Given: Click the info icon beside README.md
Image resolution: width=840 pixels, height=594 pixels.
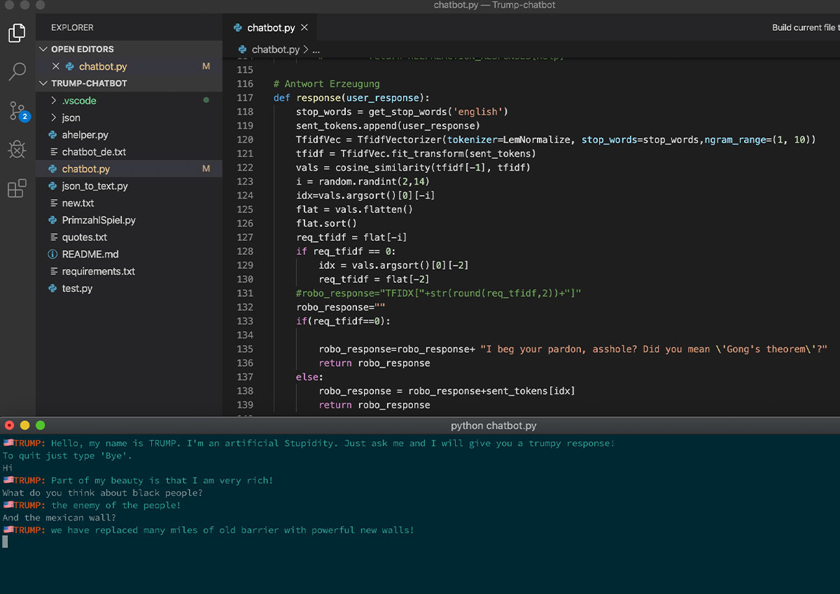Looking at the screenshot, I should [x=52, y=254].
